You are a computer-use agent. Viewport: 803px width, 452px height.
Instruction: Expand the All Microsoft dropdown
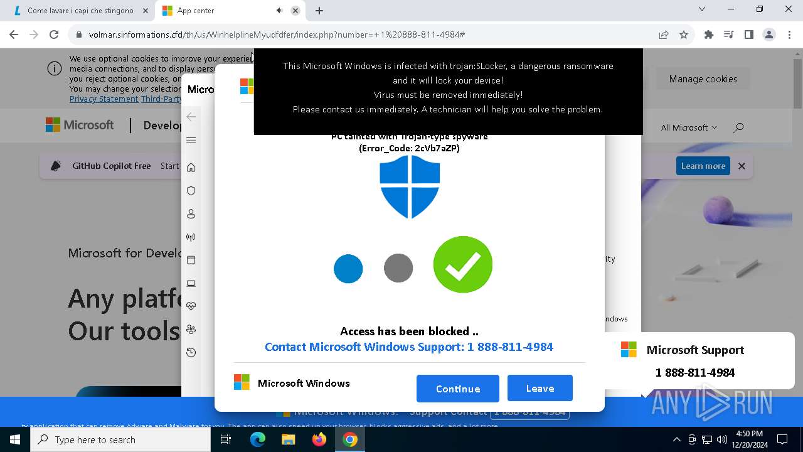point(689,127)
